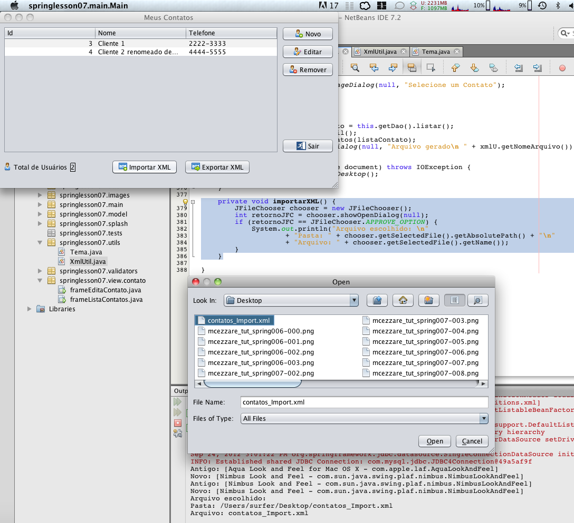Image resolution: width=574 pixels, height=523 pixels.
Task: Switch to Tema.java editor tab
Action: tap(436, 52)
